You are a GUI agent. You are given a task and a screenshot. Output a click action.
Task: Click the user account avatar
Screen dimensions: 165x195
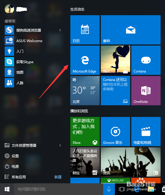click(x=9, y=9)
